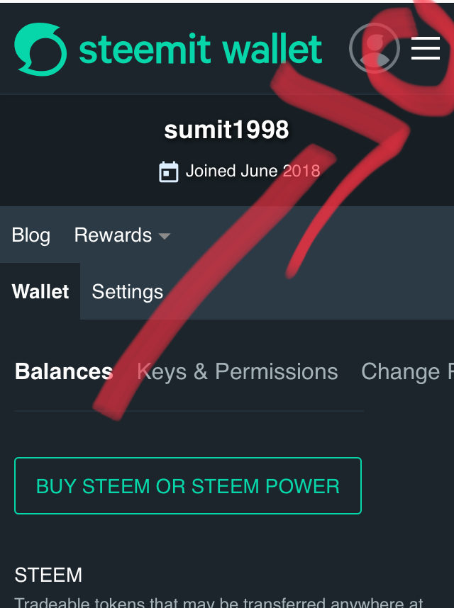Open the Rewards menu label

tap(113, 235)
